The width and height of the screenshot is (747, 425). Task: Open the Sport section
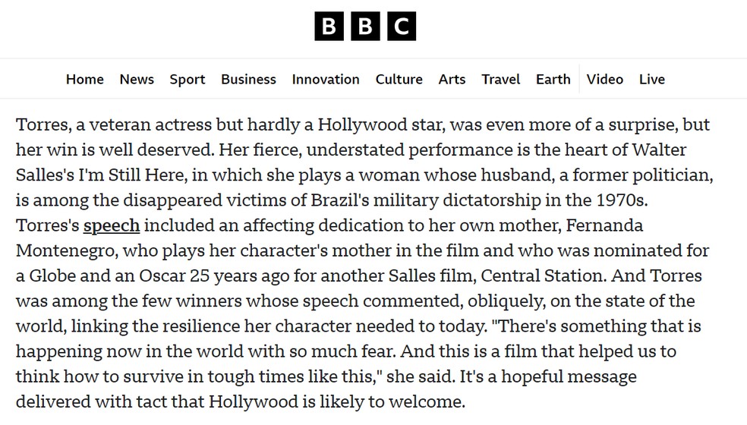tap(188, 79)
